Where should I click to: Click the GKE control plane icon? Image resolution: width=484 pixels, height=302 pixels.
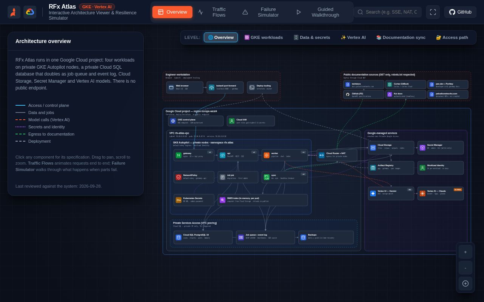(173, 121)
